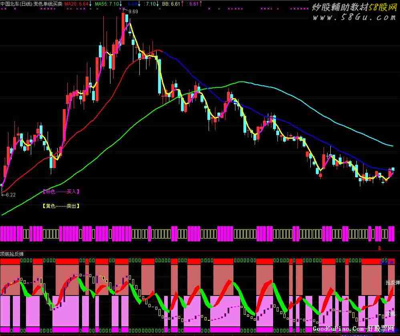
Task: Click the MA20 value label
Action: click(76, 4)
